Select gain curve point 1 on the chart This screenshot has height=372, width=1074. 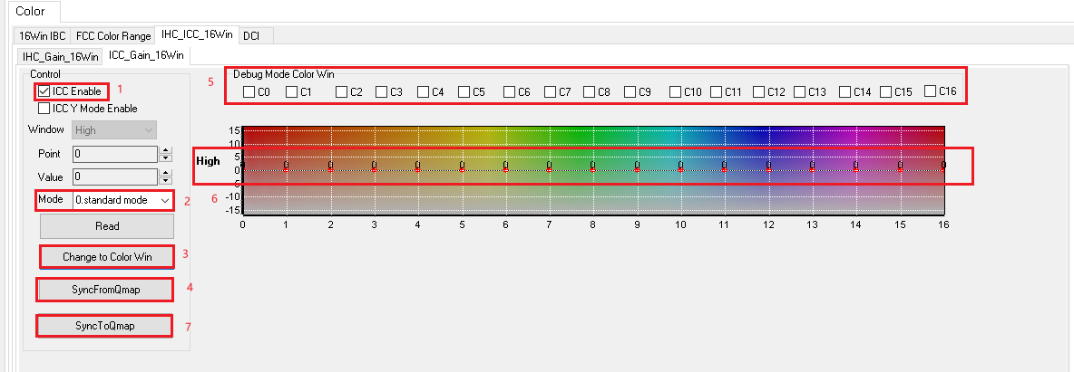click(x=287, y=168)
